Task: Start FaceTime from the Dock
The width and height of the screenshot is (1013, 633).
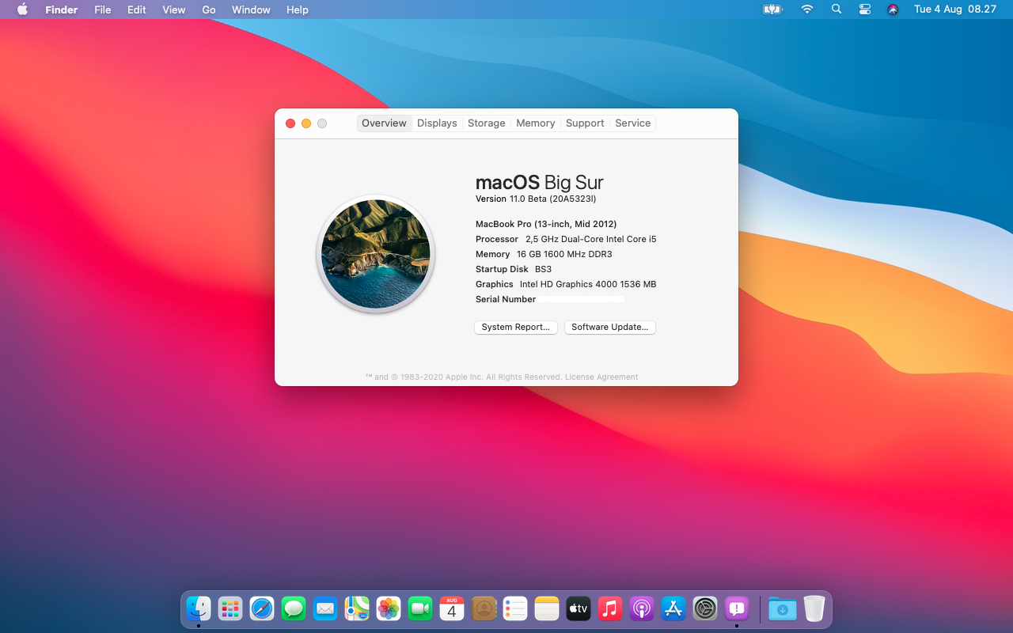Action: coord(420,608)
